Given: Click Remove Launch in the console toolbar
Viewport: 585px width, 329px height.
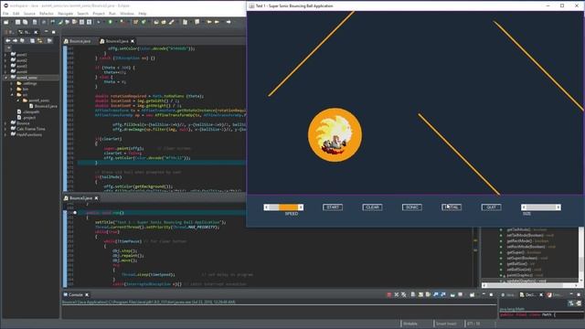Looking at the screenshot, I should pos(397,294).
